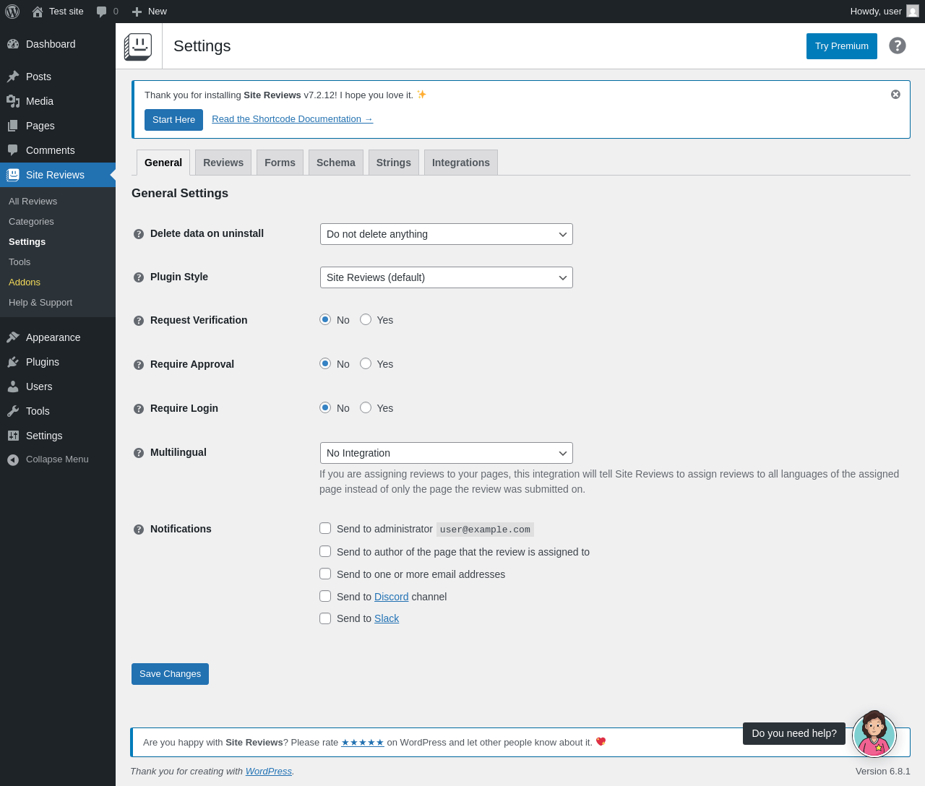The image size is (925, 786).
Task: Open the help question mark icon in header
Action: coord(898,46)
